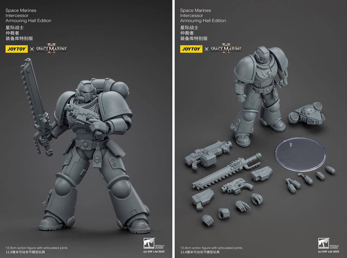Image resolution: width=347 pixels, height=258 pixels.
Task: Click the Officially Licensed emblem on right poster
Action: (328, 244)
